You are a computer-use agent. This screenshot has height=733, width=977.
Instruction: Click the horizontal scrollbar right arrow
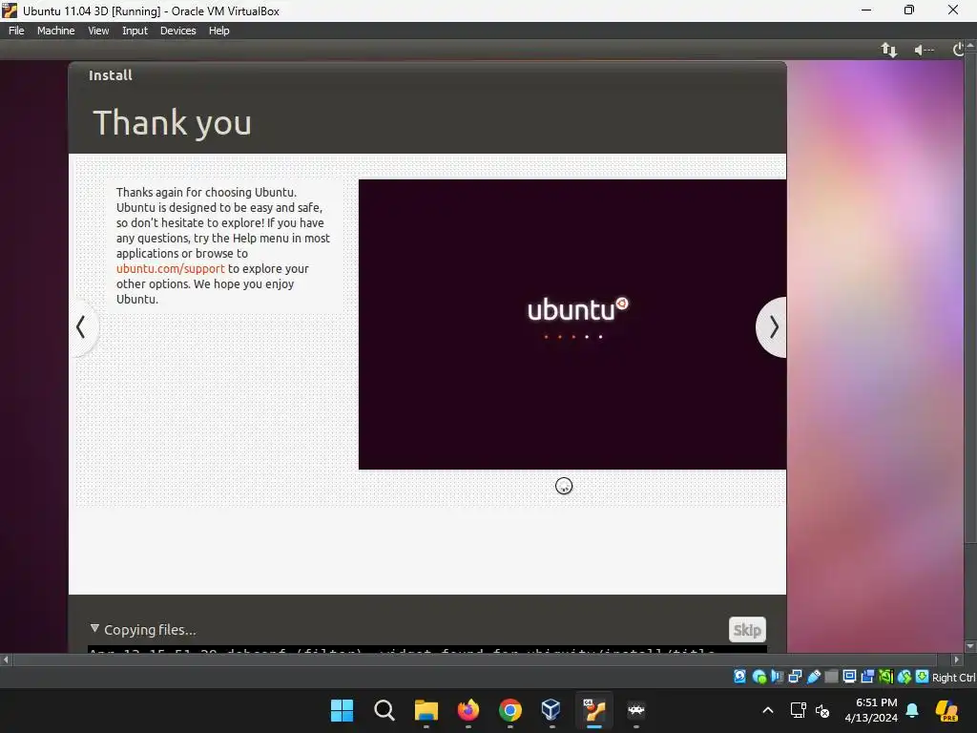956,660
